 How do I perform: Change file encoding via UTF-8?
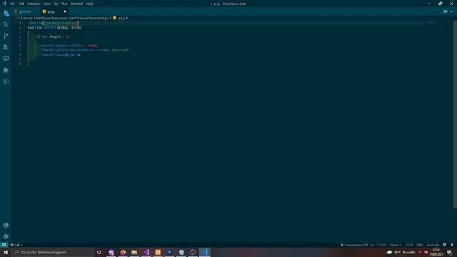pos(409,245)
